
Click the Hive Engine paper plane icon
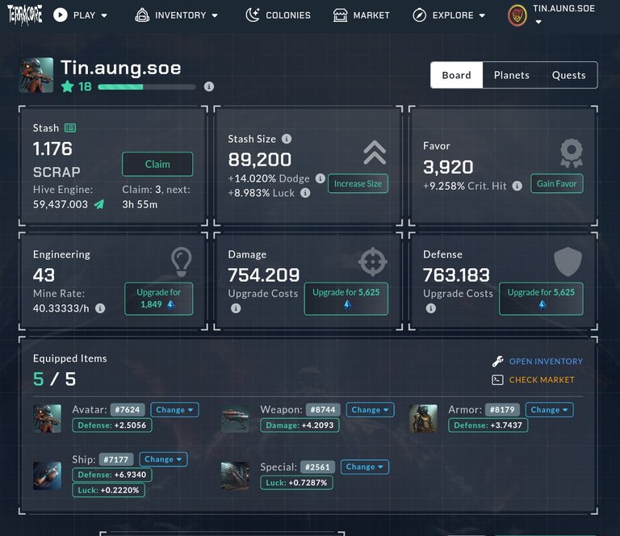(98, 204)
